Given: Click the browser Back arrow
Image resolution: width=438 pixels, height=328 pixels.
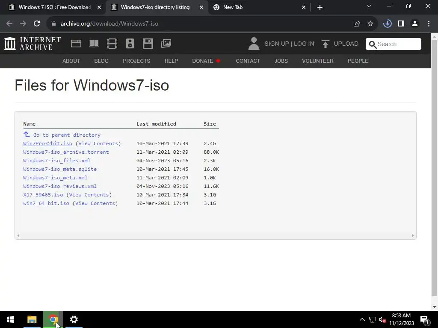Looking at the screenshot, I should coord(9,24).
